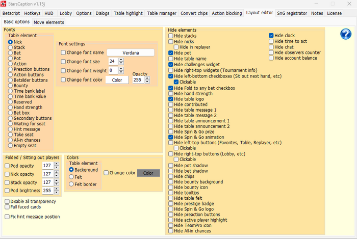Select the Hand strength table element radio
This screenshot has width=357, height=239.
(x=10, y=108)
